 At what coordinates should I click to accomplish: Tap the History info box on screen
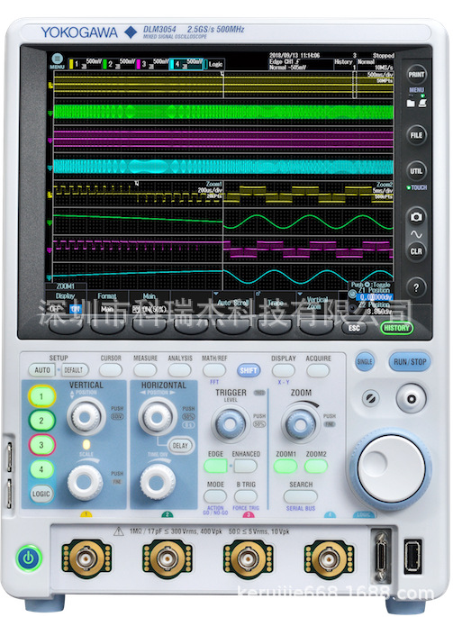[345, 65]
